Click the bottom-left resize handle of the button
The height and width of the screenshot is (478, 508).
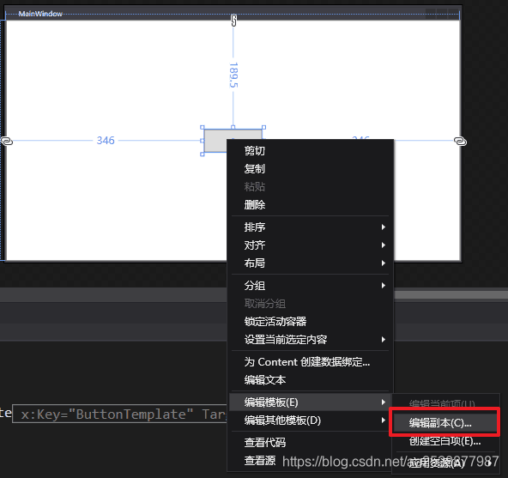pos(203,154)
